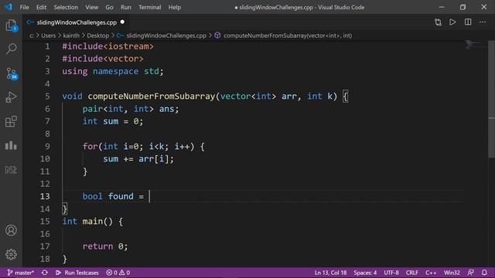Place cursor on '#include<iostream>' line

(108, 46)
